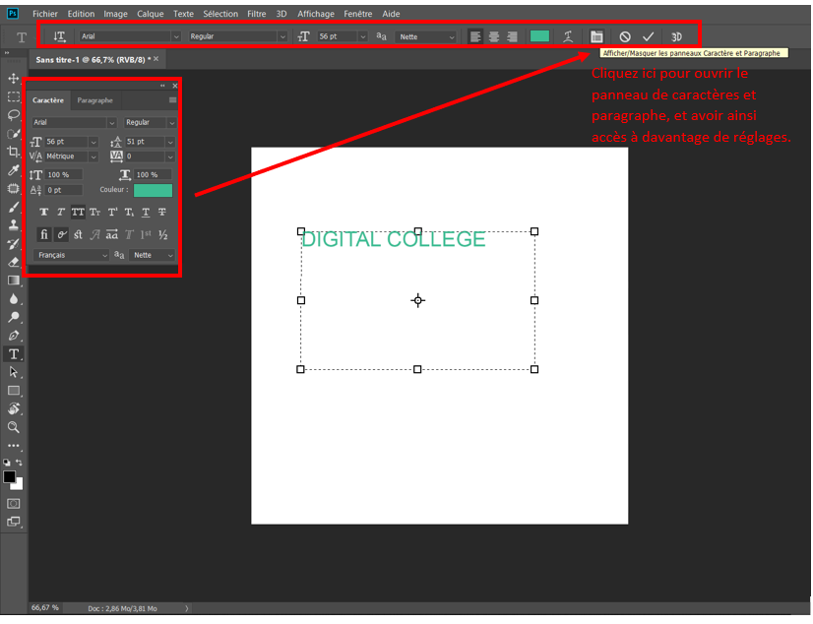Image resolution: width=813 pixels, height=624 pixels.
Task: Open the Create Warped Text option
Action: [568, 36]
